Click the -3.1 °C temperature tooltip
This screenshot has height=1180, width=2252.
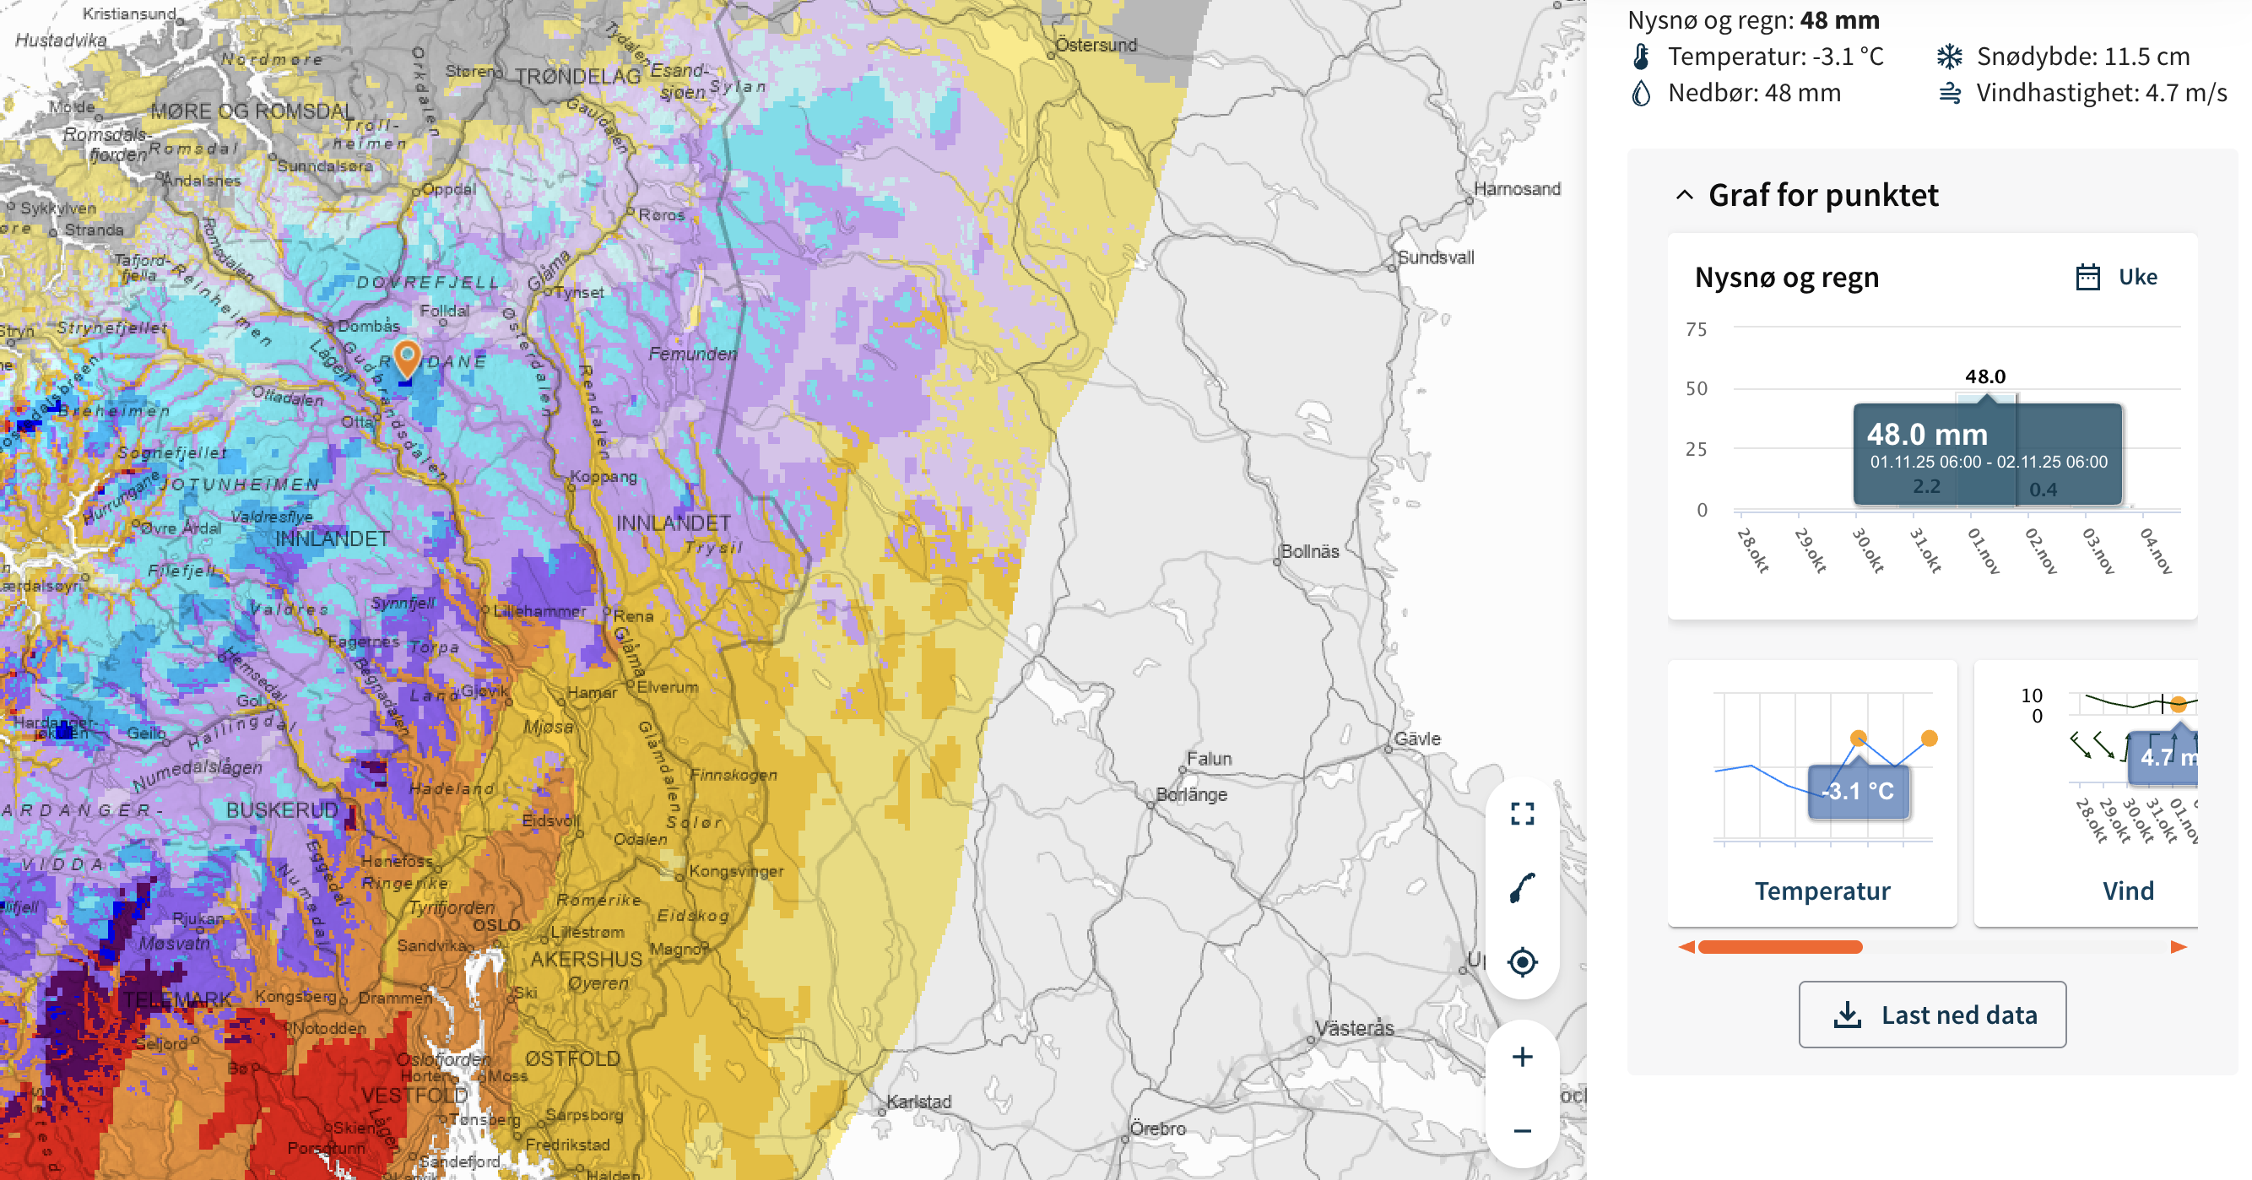[1858, 791]
